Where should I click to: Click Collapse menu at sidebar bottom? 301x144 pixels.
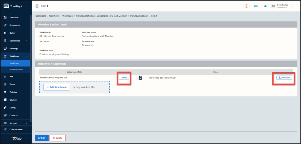click(16, 129)
